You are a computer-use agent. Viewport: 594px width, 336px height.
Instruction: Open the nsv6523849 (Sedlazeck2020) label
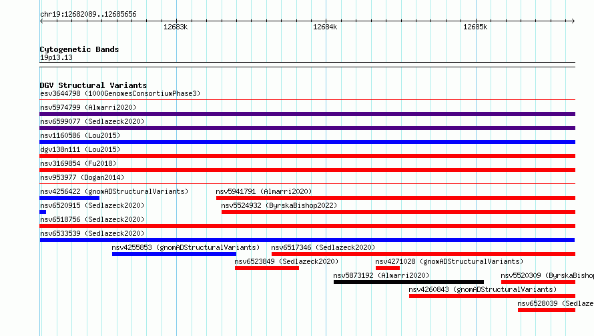pyautogui.click(x=286, y=261)
